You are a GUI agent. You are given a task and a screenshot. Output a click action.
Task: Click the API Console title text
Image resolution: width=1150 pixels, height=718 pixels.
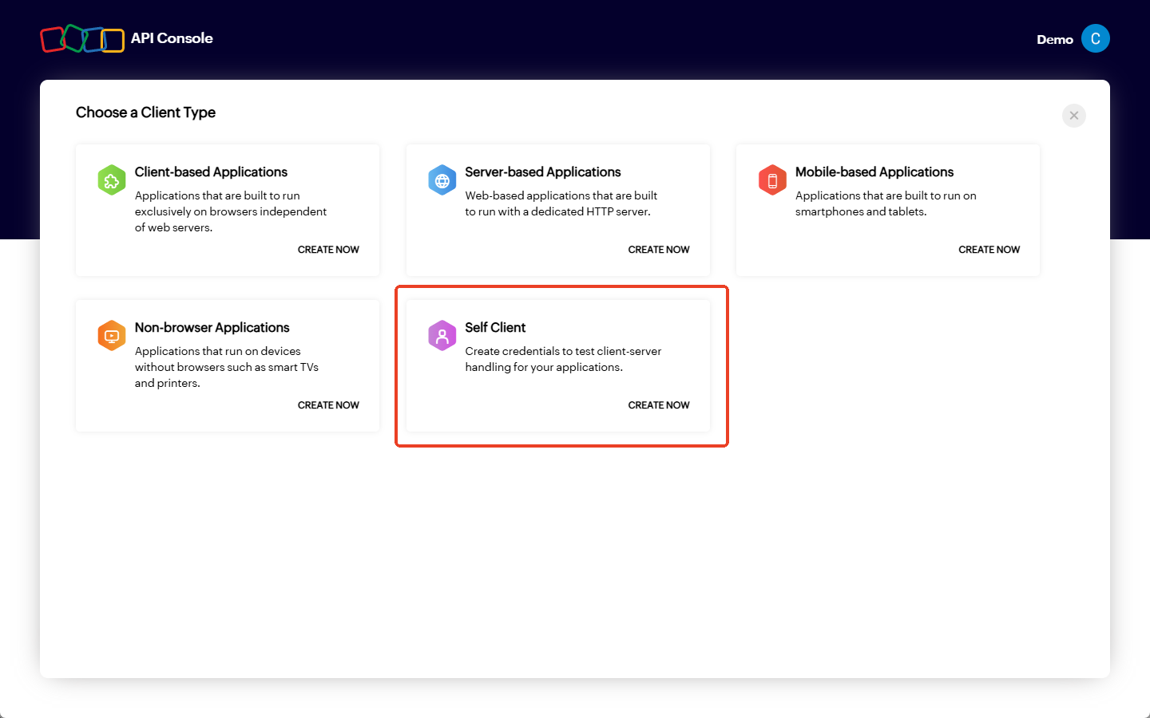(x=172, y=38)
